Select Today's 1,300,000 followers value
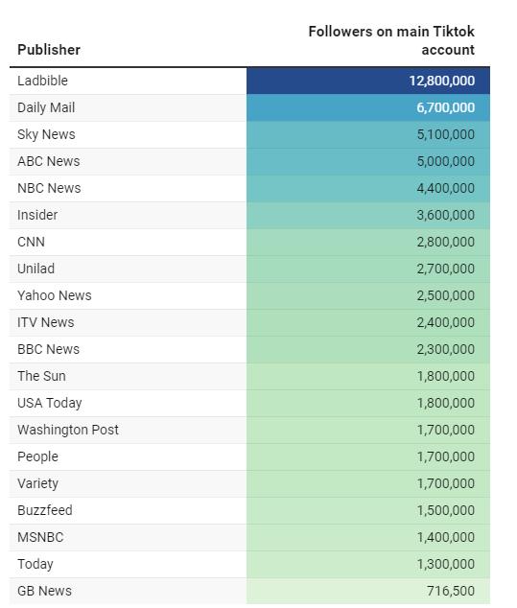The height and width of the screenshot is (608, 517). (446, 564)
